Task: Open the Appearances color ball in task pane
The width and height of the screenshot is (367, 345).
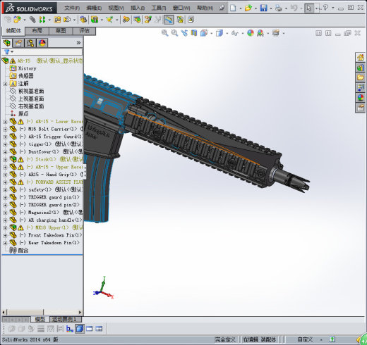Action: (360, 98)
